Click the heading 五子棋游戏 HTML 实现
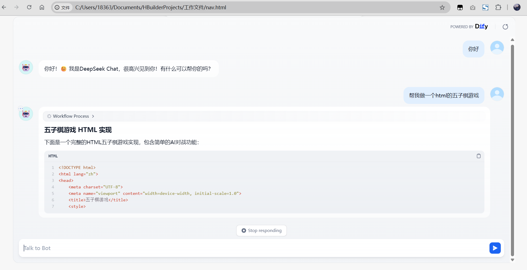527x270 pixels. pos(78,130)
